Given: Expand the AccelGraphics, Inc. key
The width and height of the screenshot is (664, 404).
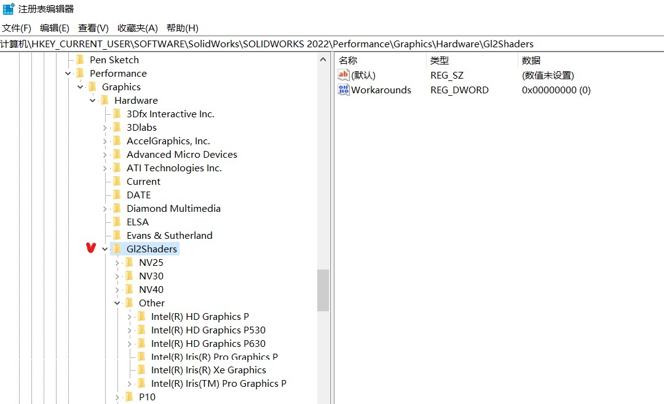Looking at the screenshot, I should point(105,141).
